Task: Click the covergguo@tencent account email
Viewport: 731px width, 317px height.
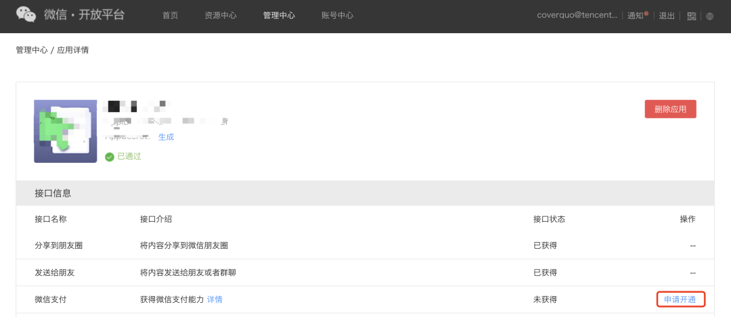Action: 577,16
